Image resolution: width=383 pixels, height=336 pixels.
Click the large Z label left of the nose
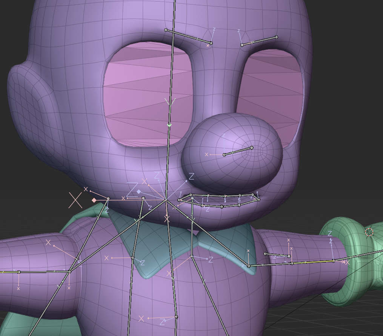point(191,176)
